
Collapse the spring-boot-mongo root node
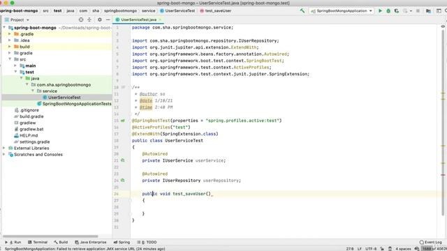click(4, 28)
